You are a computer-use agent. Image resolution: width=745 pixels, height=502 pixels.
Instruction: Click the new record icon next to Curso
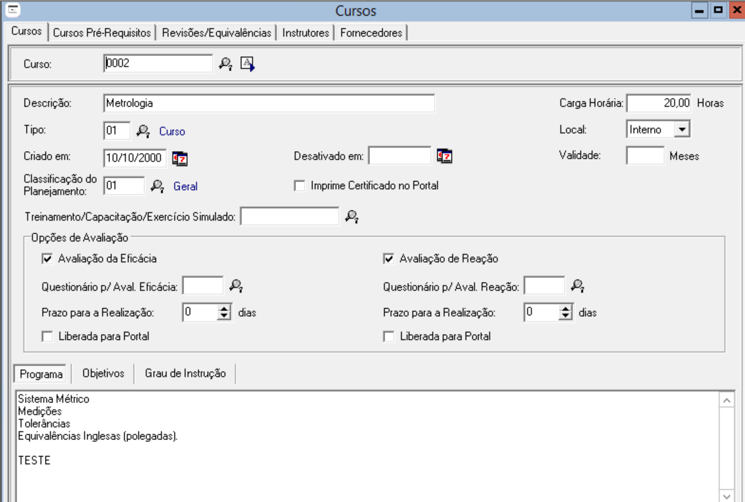click(247, 64)
